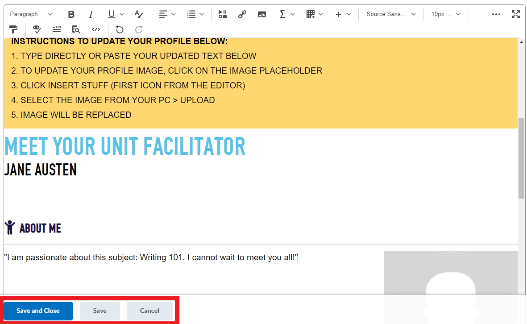The image size is (527, 324).
Task: Click the scroll up arrow of the editor
Action: (521, 42)
